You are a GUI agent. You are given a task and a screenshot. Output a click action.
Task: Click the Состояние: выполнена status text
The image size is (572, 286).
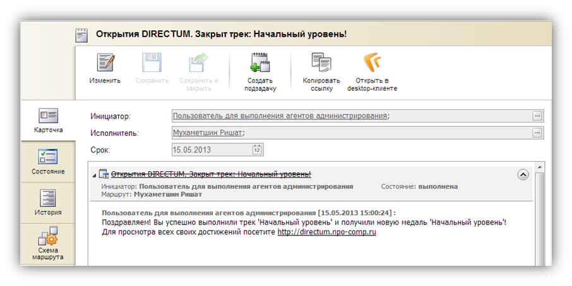[419, 186]
